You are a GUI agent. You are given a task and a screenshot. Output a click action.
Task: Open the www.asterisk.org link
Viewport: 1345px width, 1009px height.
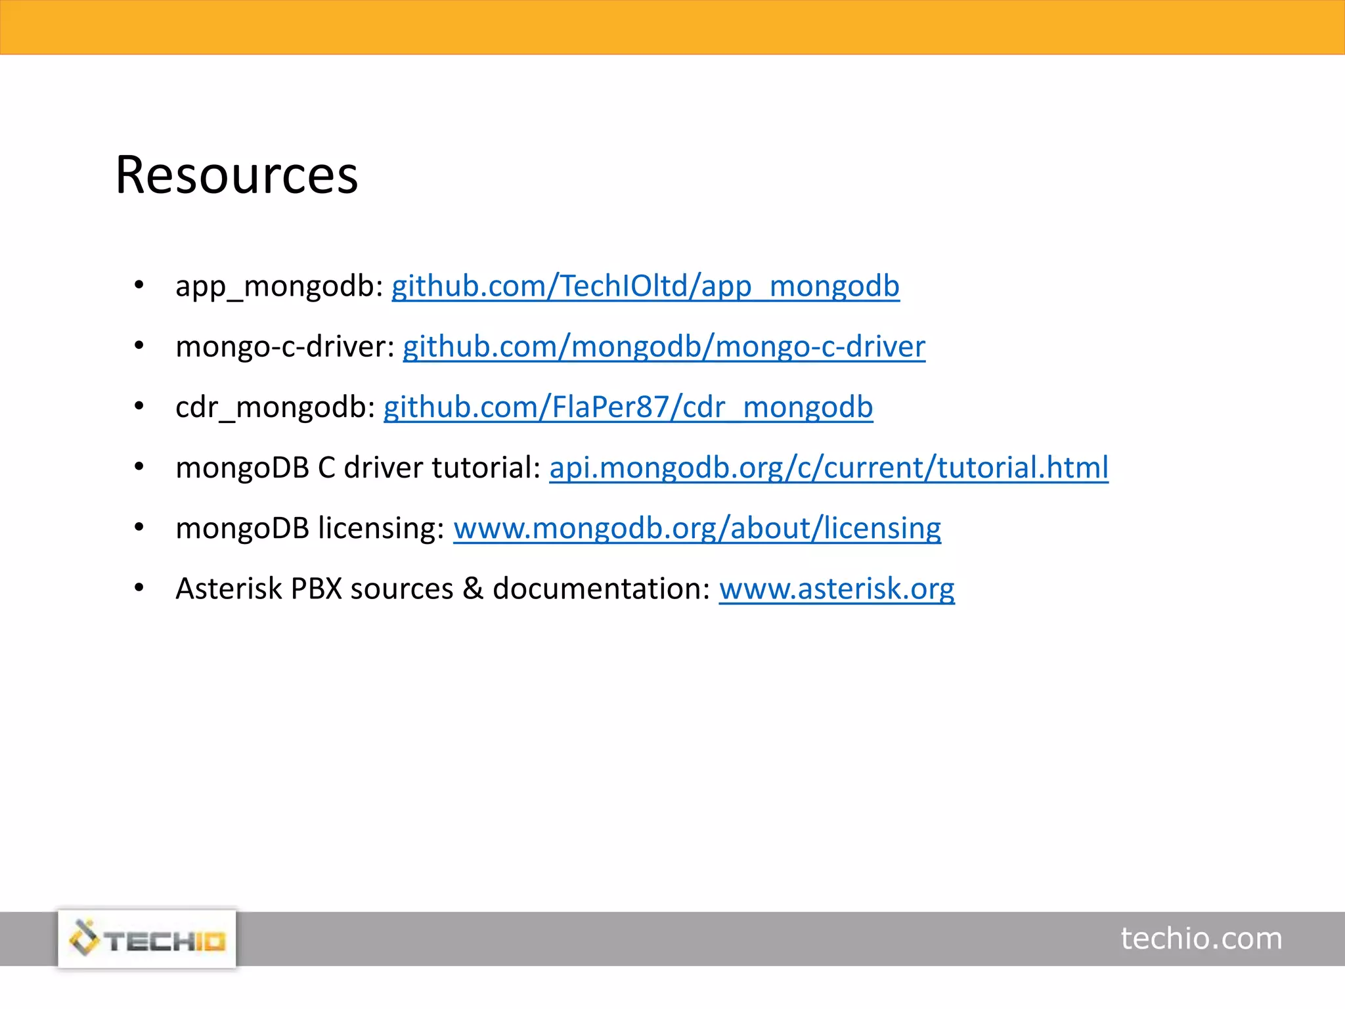(x=836, y=589)
